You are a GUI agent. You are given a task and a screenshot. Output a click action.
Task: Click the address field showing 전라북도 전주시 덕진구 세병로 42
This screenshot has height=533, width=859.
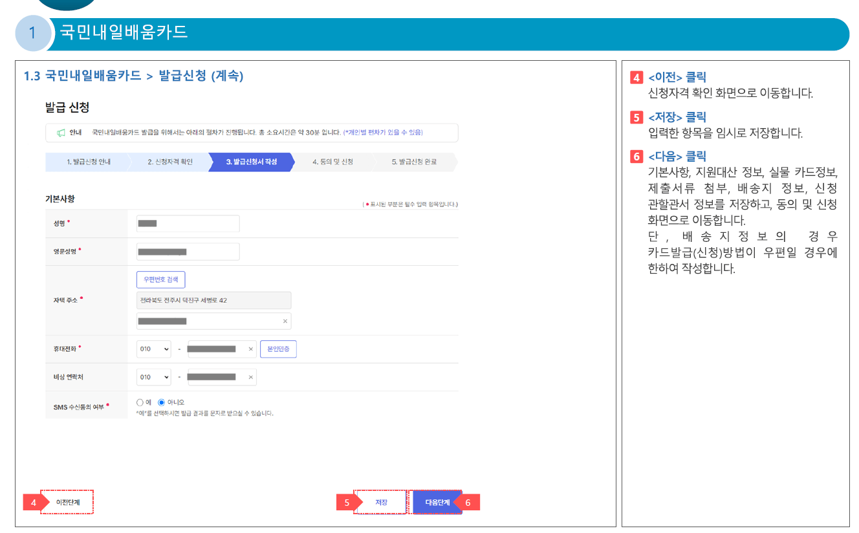coord(214,300)
